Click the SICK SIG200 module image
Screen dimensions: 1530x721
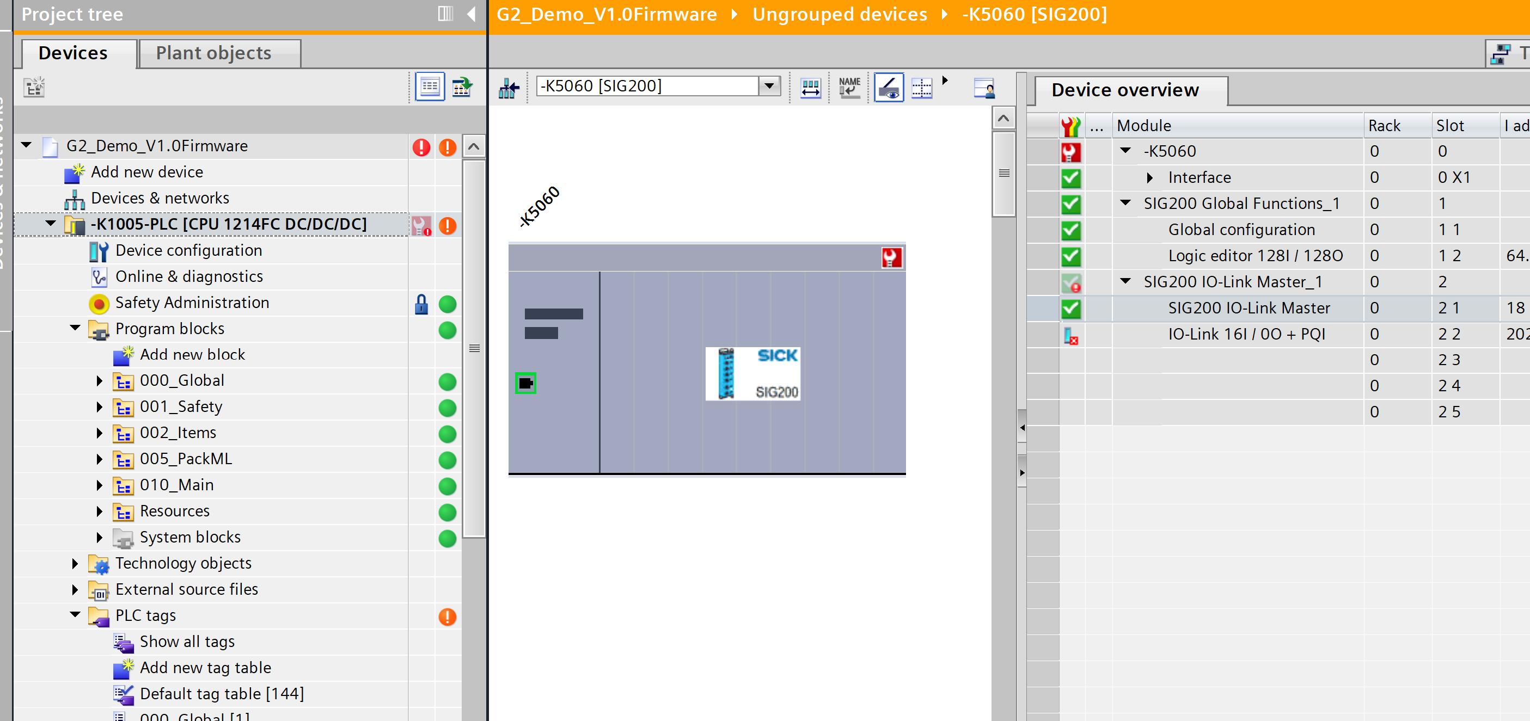[752, 374]
